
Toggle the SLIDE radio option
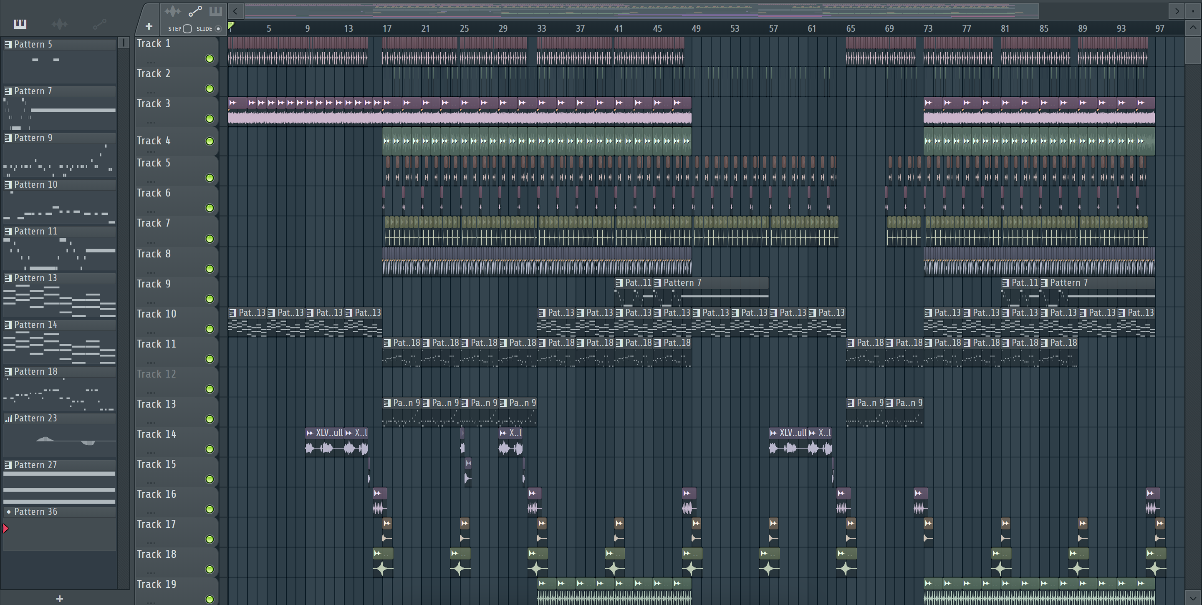(x=218, y=28)
